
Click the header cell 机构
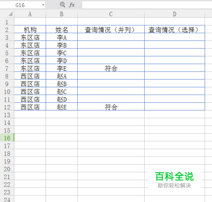click(x=30, y=30)
